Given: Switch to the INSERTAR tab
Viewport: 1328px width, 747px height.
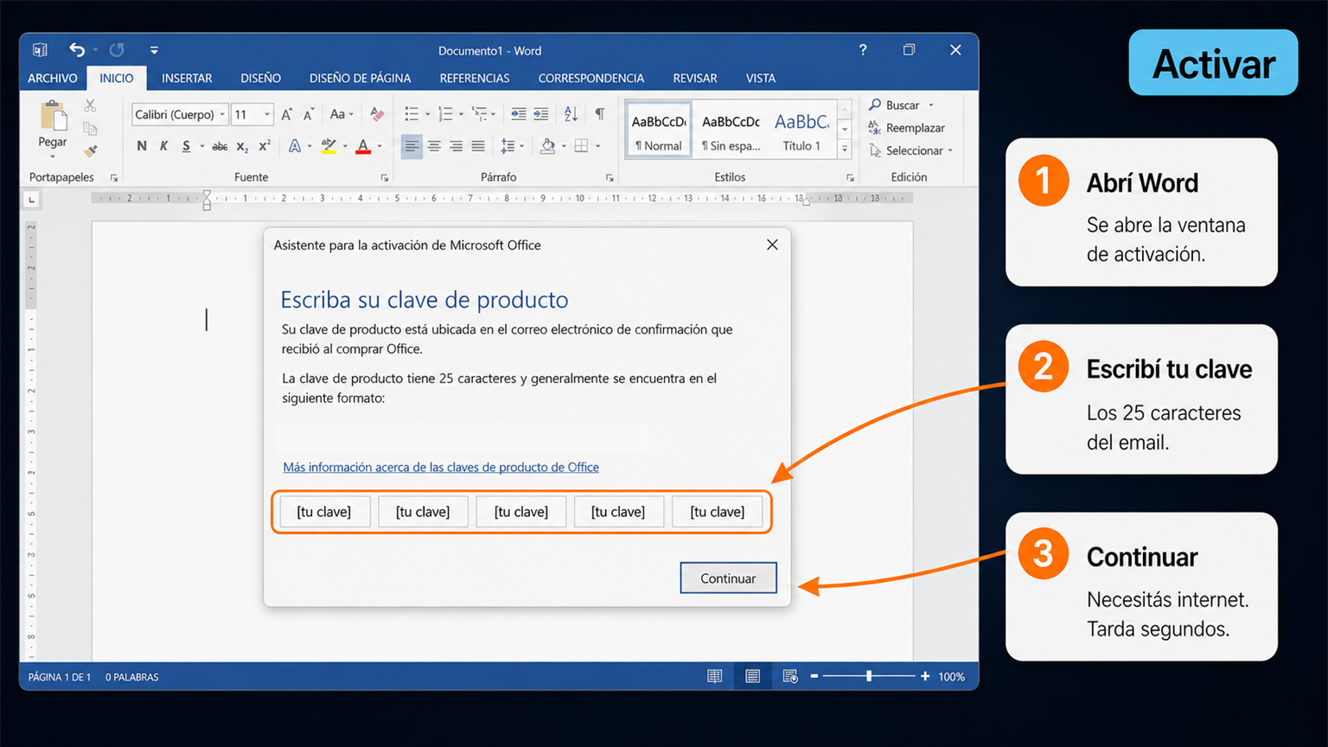Looking at the screenshot, I should click(x=187, y=78).
